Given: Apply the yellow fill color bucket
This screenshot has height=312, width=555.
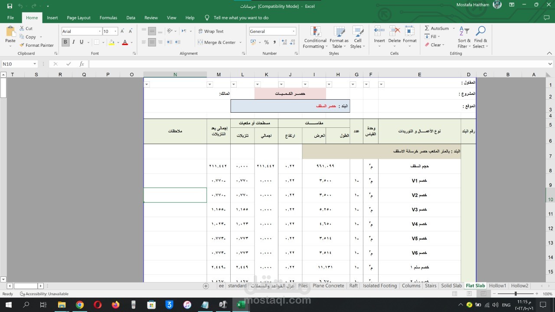Looking at the screenshot, I should pyautogui.click(x=111, y=42).
